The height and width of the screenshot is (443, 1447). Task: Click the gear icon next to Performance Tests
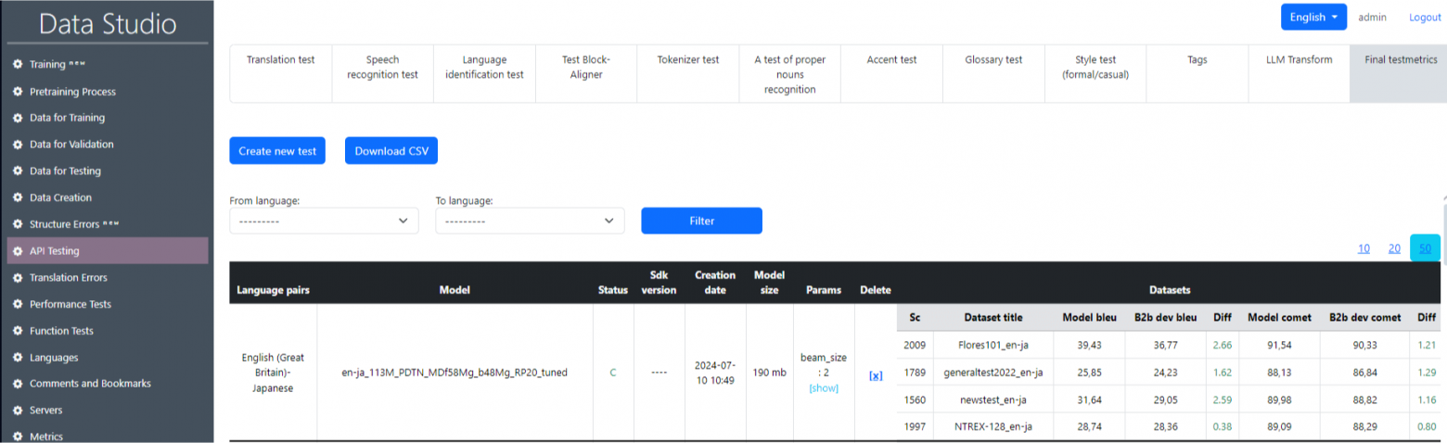point(18,304)
